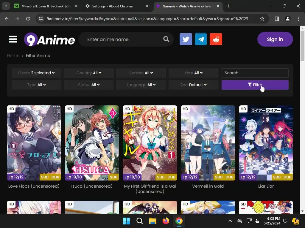
Task: Open Chrome three-dot menu
Action: (x=298, y=19)
